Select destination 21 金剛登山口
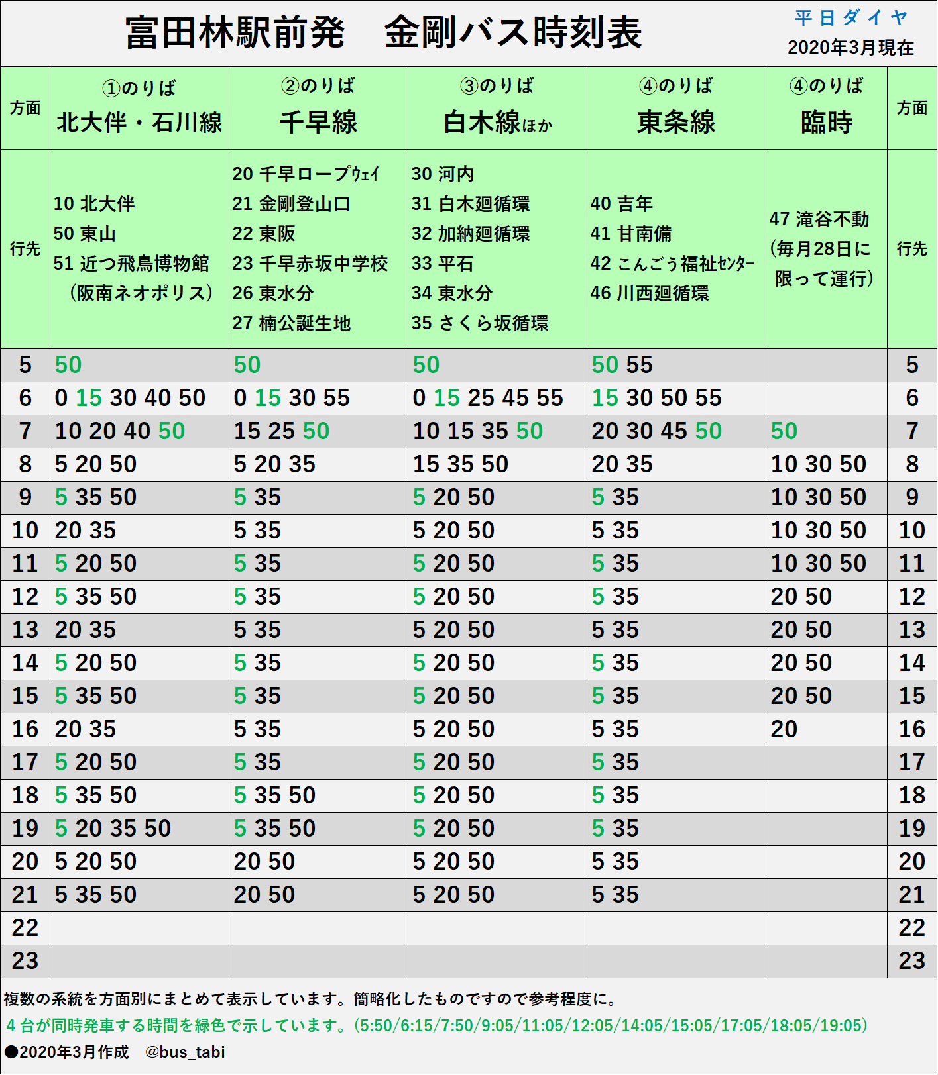938x1075 pixels. pyautogui.click(x=292, y=203)
